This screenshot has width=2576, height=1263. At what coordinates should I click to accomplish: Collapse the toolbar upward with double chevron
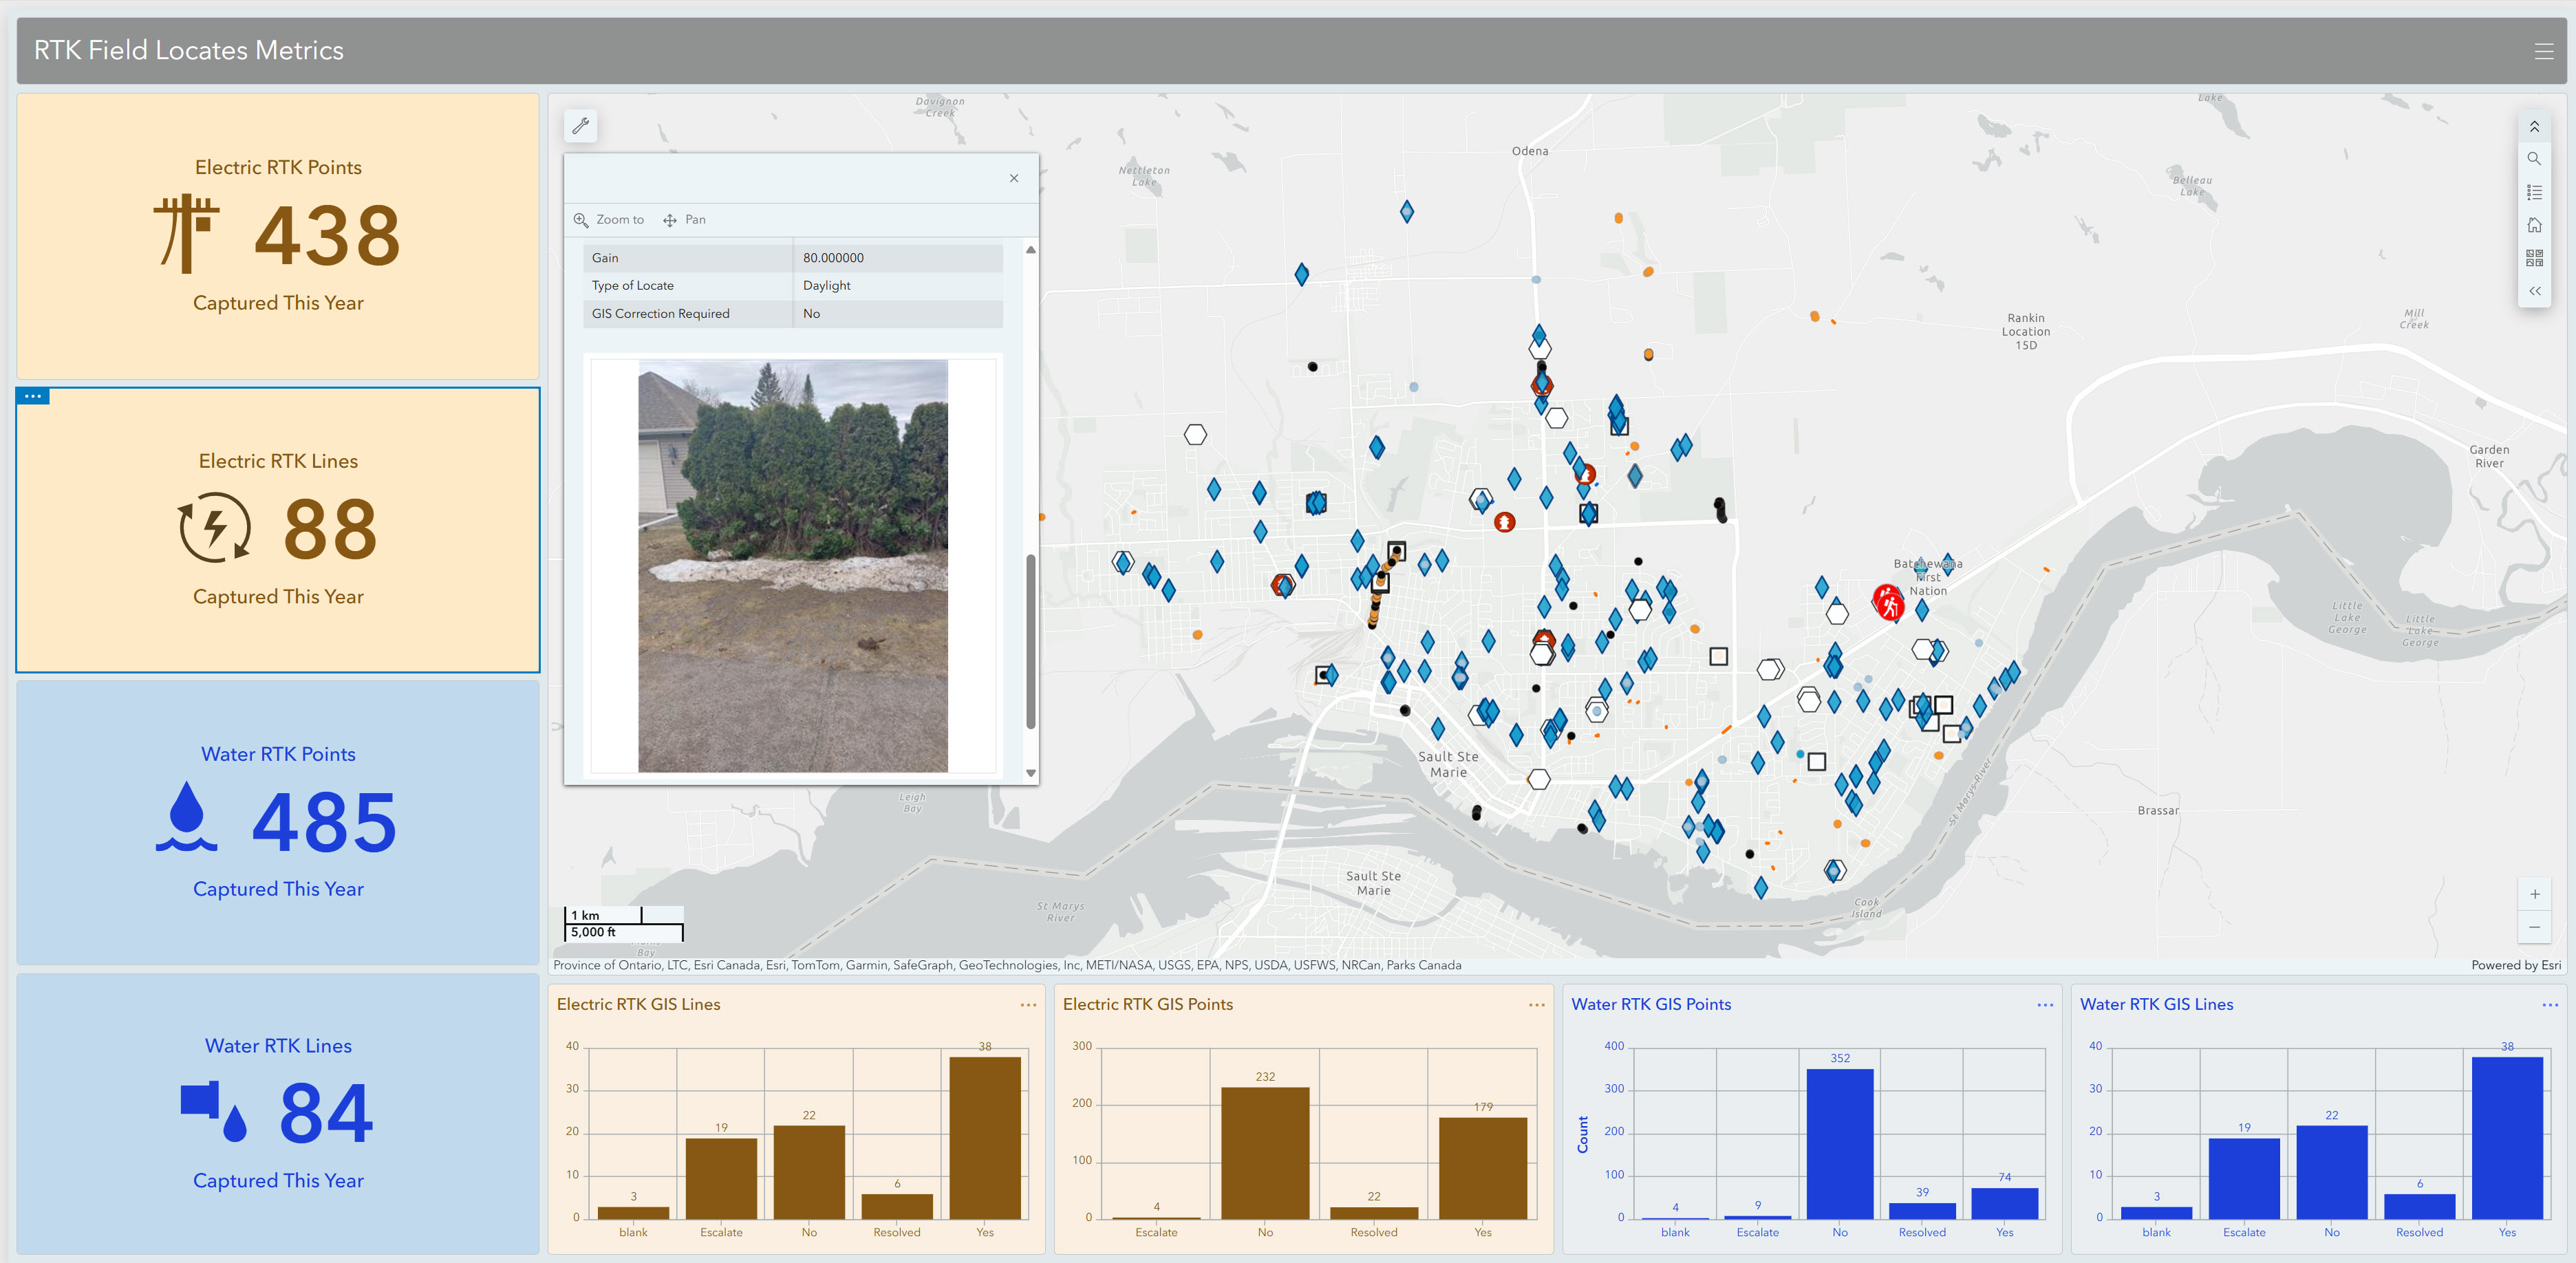pyautogui.click(x=2535, y=126)
